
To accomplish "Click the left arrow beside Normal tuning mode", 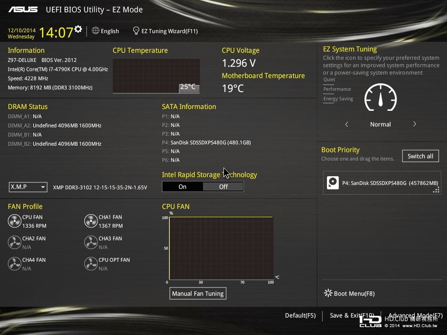I will tap(347, 124).
